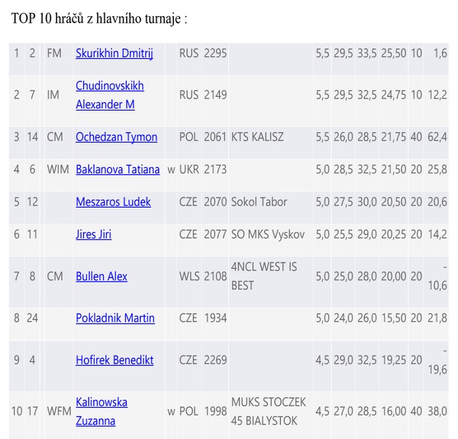The width and height of the screenshot is (458, 439).
Task: Click the WIM title cell
Action: 58,169
